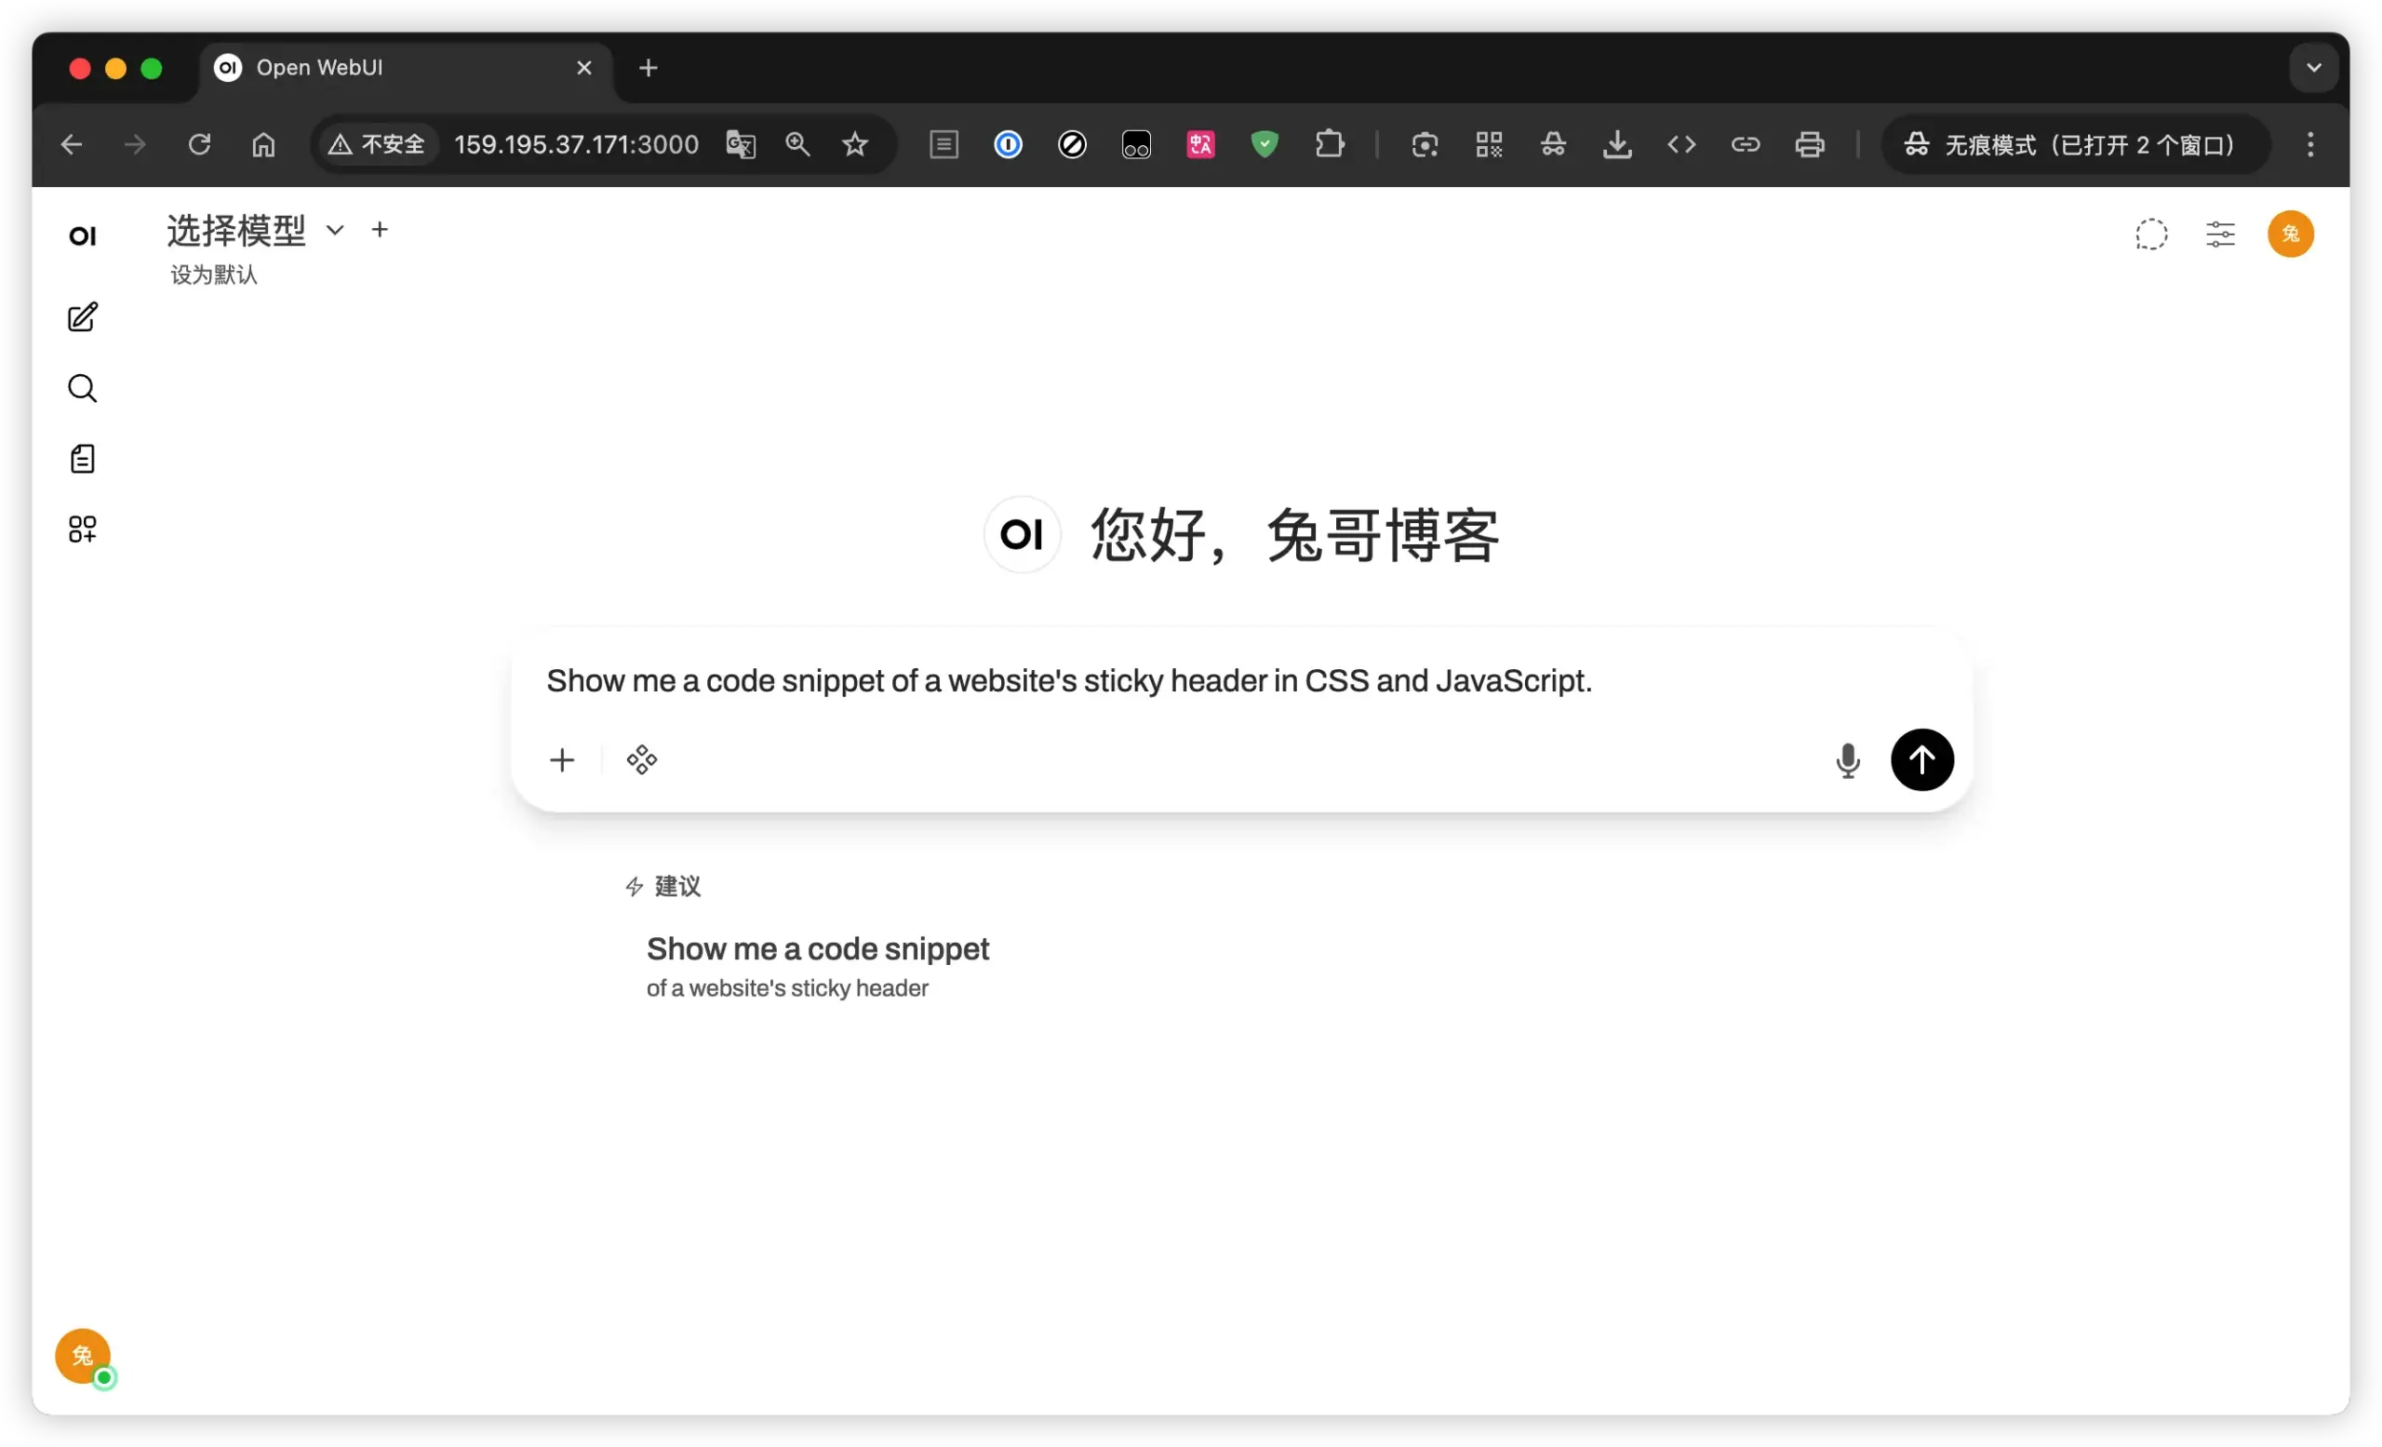Open Google Translate icon in the address bar
The width and height of the screenshot is (2382, 1447).
(x=740, y=144)
